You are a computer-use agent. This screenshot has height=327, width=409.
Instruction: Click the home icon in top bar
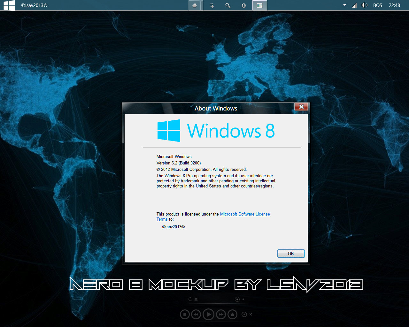pos(195,5)
